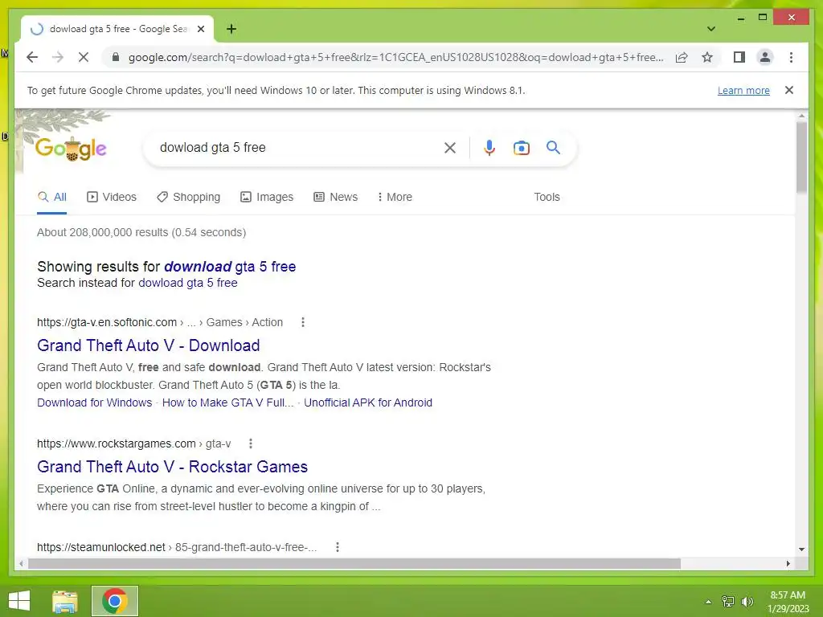
Task: Open options for rockstargames result
Action: tap(251, 443)
